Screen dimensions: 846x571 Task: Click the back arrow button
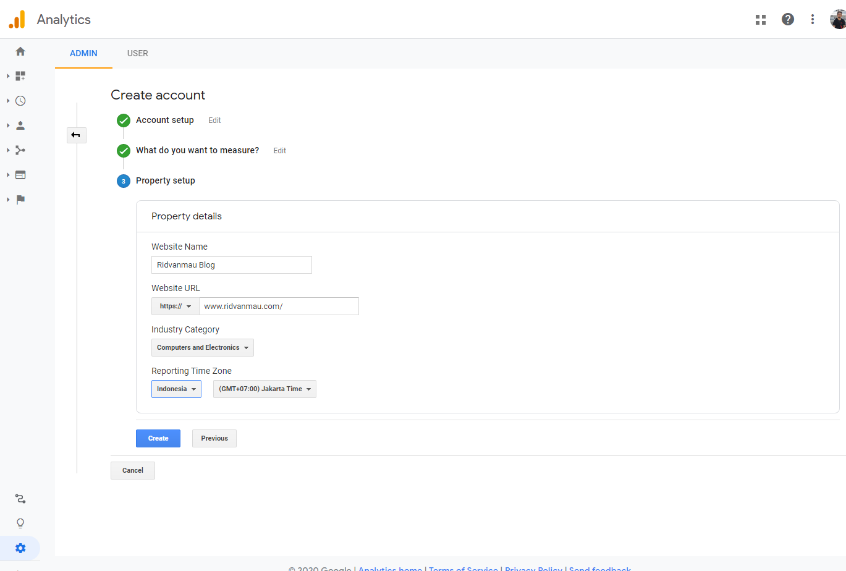[x=76, y=135]
